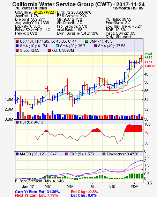
Task: Click the 'Jan 17' axis label
Action: (x=28, y=187)
